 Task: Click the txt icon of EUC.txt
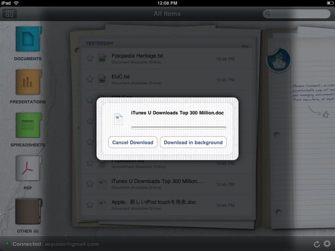102,79
